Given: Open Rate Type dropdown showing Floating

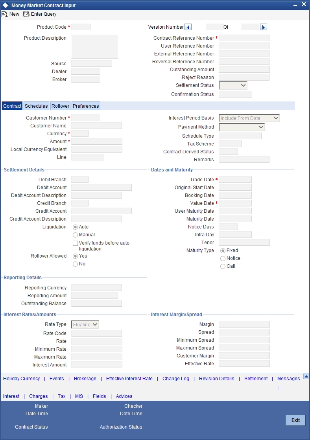Looking at the screenshot, I should (x=85, y=325).
